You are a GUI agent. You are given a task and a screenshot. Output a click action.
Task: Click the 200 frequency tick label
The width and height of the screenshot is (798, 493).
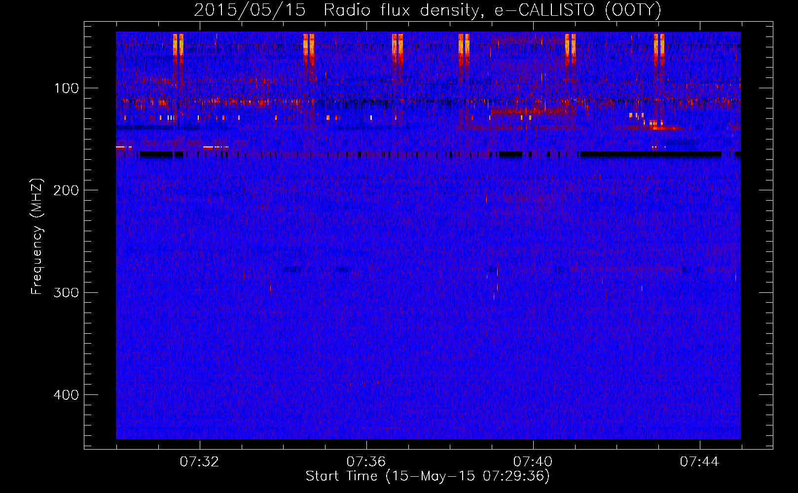point(66,190)
